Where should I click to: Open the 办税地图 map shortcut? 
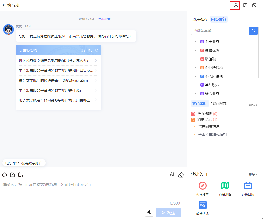pyautogui.click(x=225, y=188)
